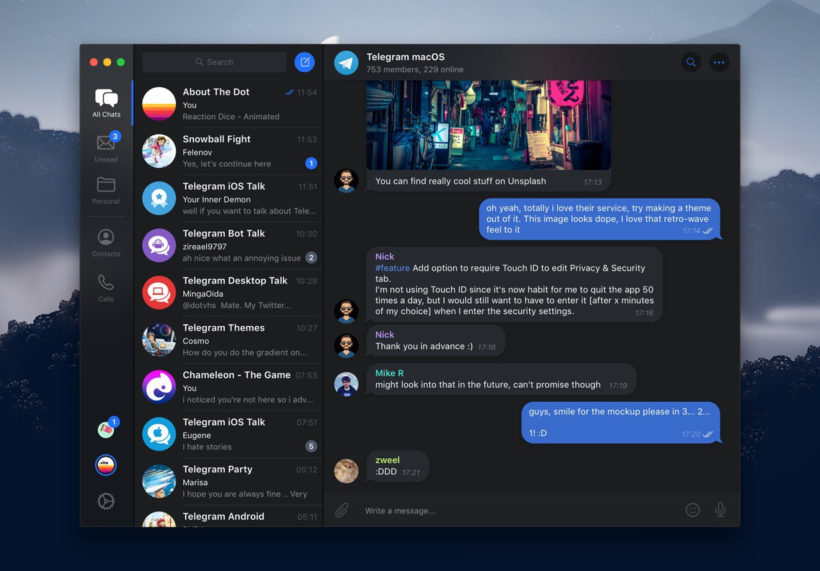Open Nick's name on the #feature message

(x=385, y=256)
